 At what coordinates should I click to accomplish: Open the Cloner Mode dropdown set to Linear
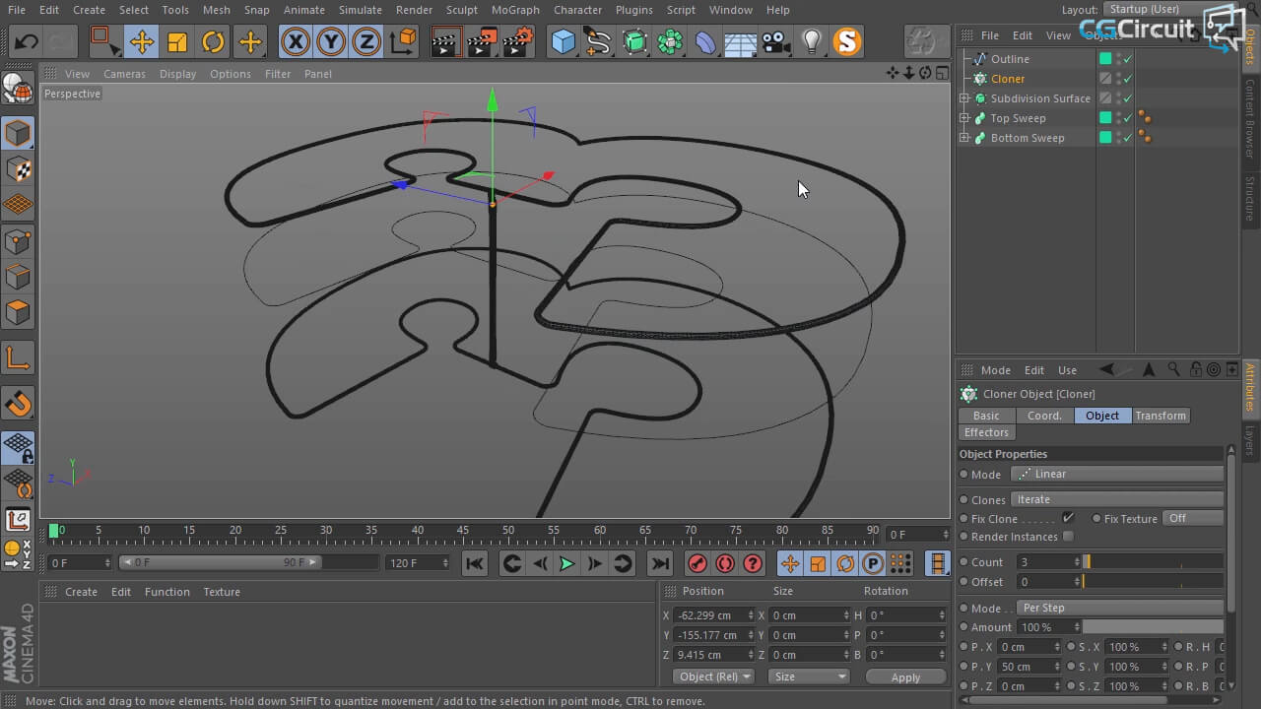click(x=1118, y=474)
